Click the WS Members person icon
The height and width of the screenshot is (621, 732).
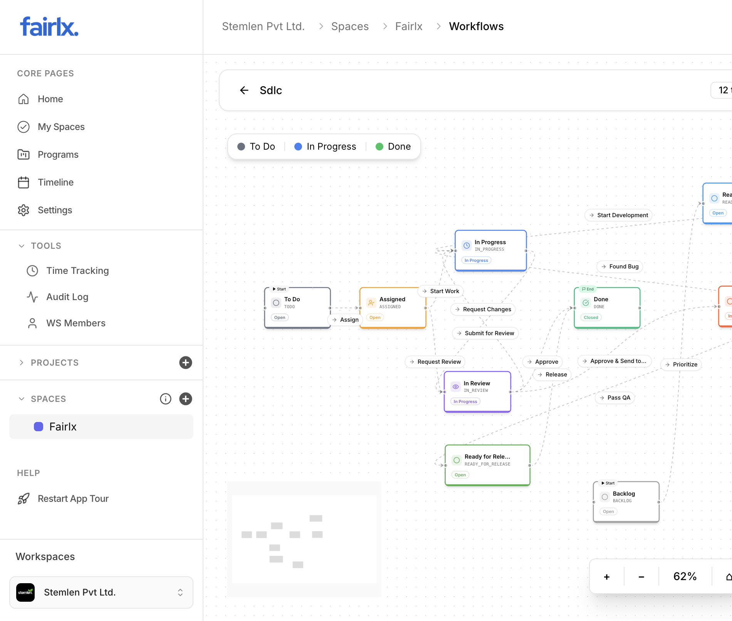(x=32, y=323)
